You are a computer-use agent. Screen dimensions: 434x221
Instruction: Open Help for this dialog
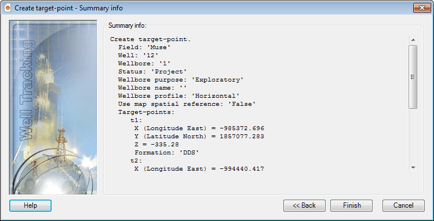(x=31, y=205)
